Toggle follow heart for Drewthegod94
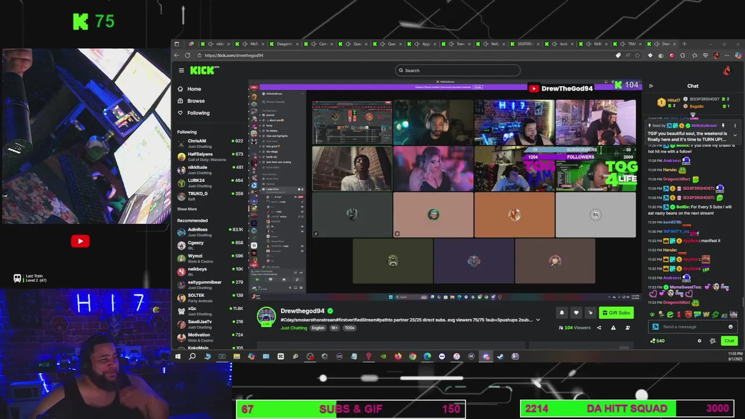 (x=576, y=313)
